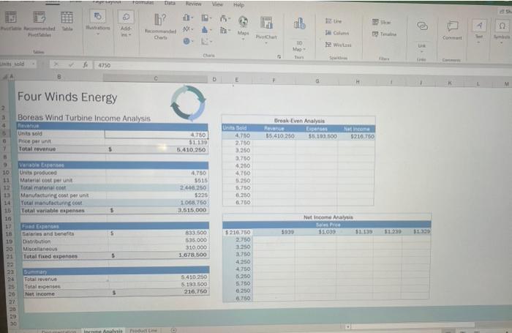
Task: Insert a Win/Loss sparkline
Action: [338, 45]
